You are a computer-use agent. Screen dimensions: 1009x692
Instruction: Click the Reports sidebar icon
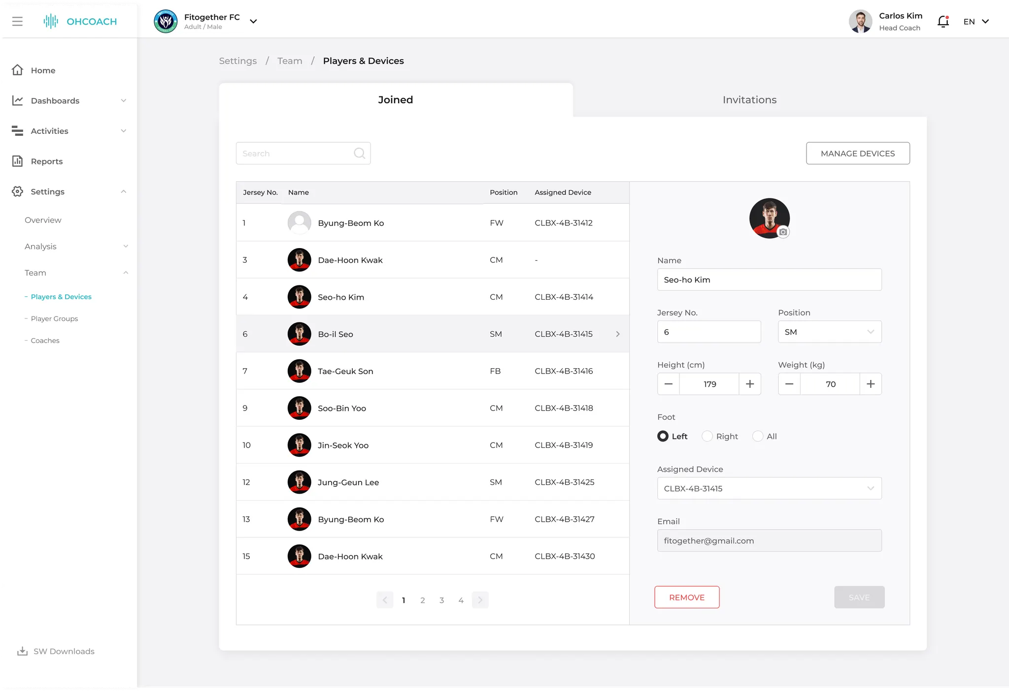pyautogui.click(x=18, y=161)
